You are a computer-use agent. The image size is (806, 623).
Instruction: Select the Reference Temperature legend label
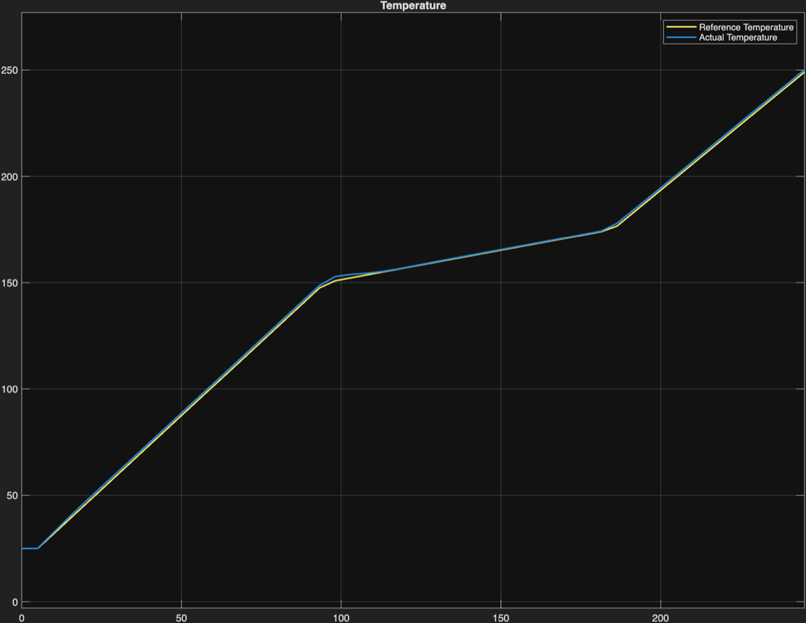click(746, 28)
